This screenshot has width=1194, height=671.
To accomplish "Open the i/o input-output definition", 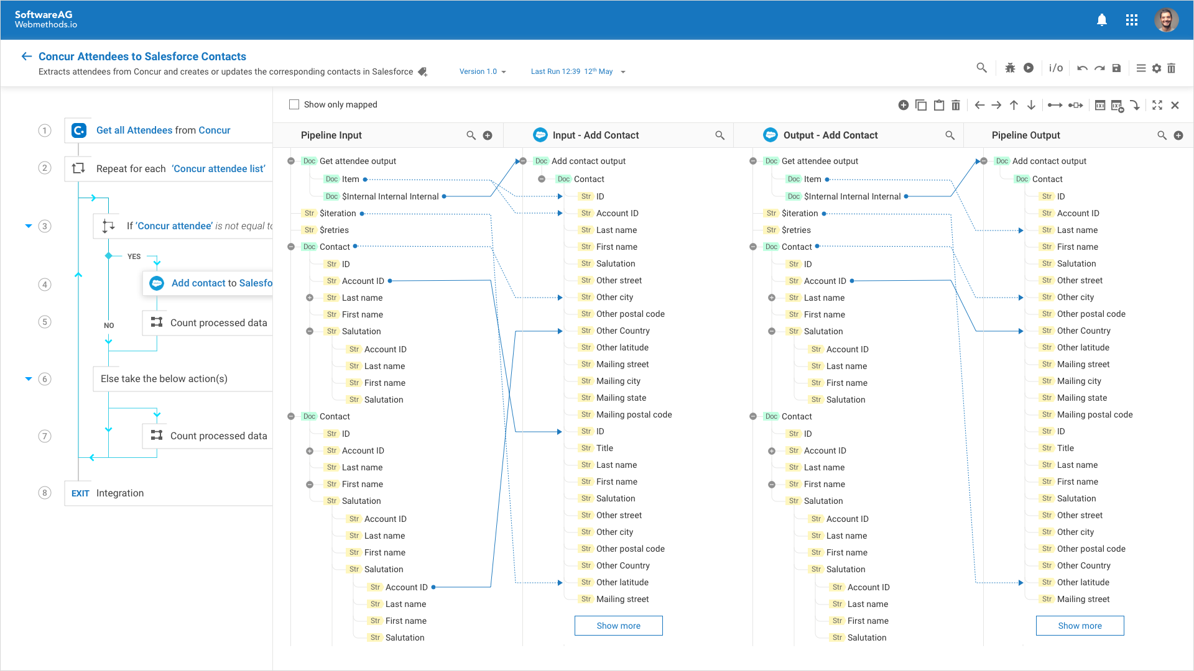I will pos(1056,68).
